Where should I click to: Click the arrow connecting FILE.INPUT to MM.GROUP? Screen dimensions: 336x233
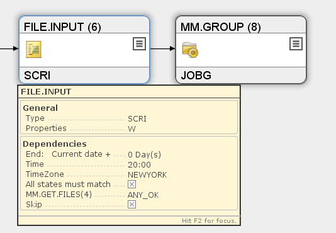coord(162,48)
